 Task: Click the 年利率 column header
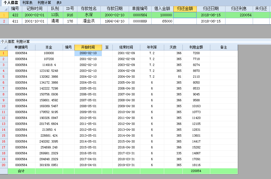click(x=152, y=47)
